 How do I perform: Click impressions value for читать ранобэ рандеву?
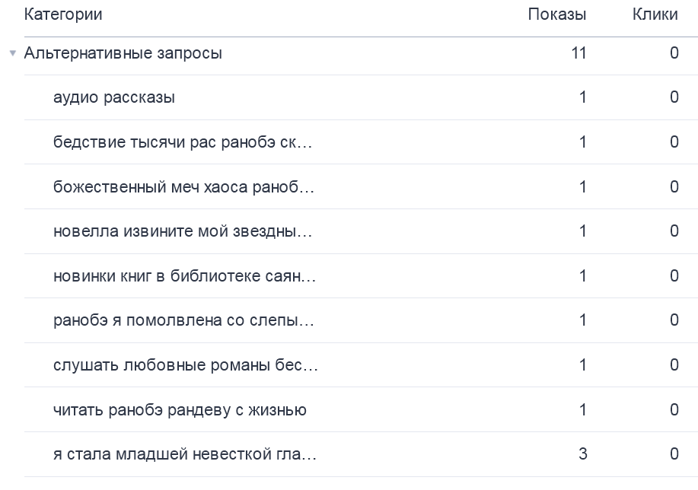click(583, 410)
